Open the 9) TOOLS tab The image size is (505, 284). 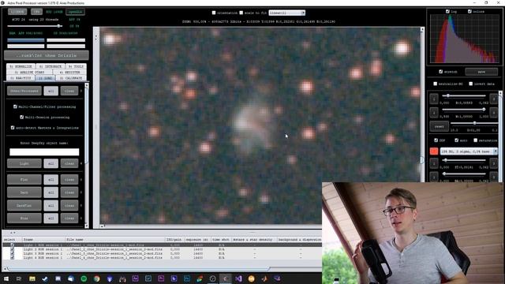pos(76,66)
